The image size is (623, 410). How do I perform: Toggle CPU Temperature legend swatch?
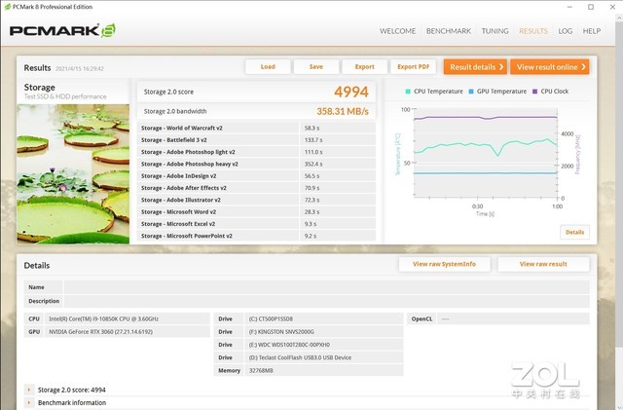(408, 92)
